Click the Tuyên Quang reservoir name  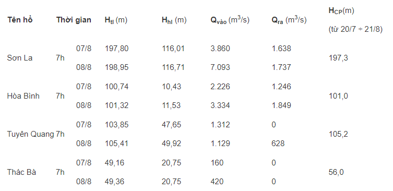[x=31, y=134]
